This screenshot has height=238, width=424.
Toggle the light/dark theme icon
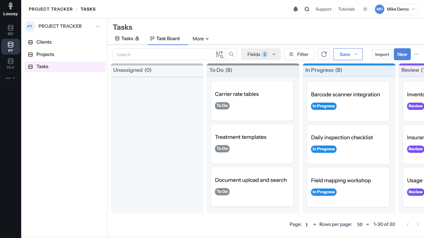tap(365, 9)
